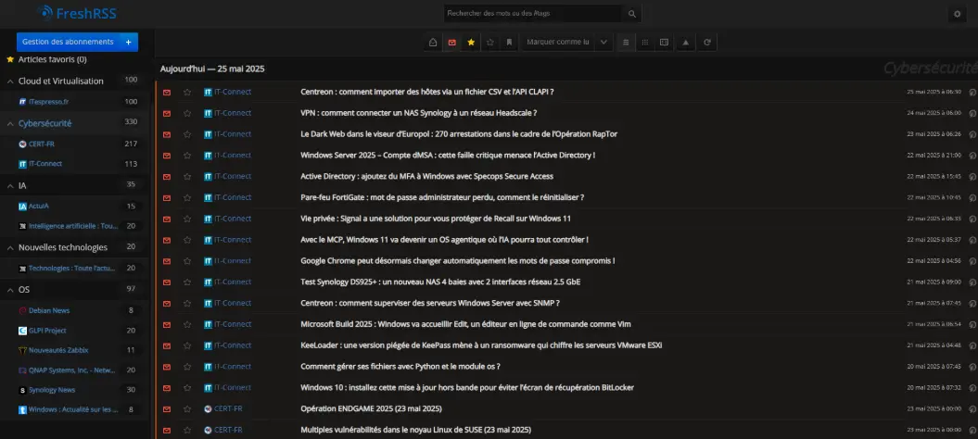Star the Active Directory MFA Specops article
The height and width of the screenshot is (439, 978).
point(187,177)
